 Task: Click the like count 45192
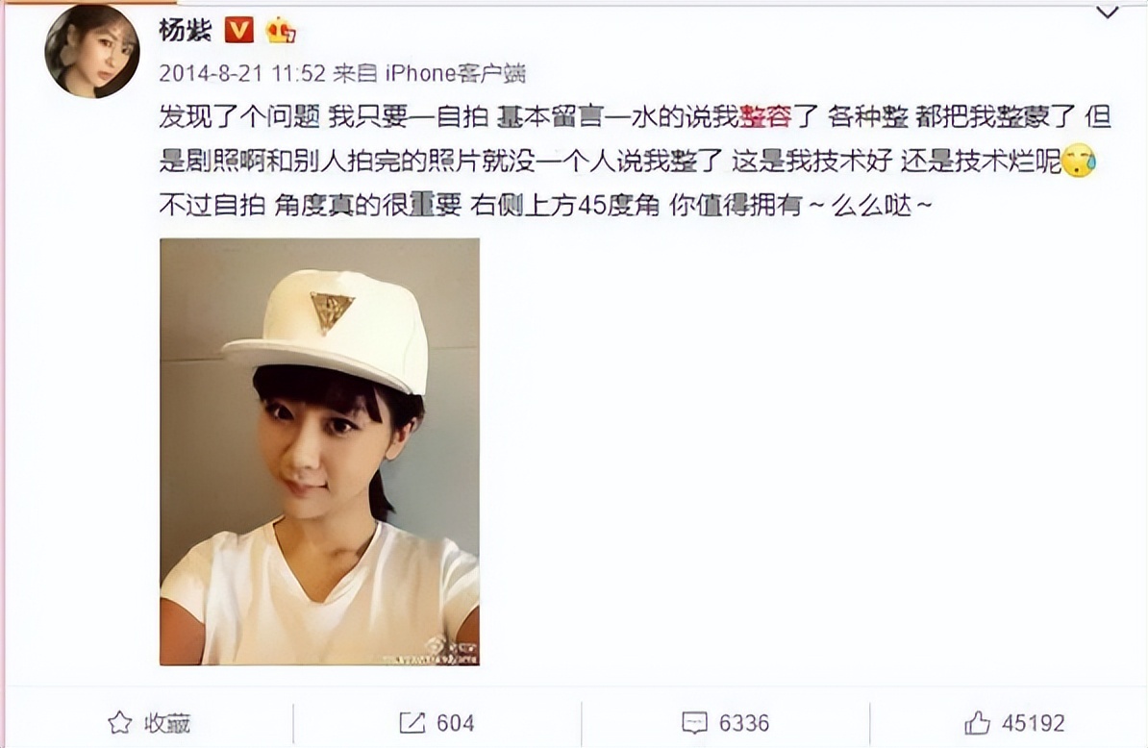click(x=1033, y=723)
